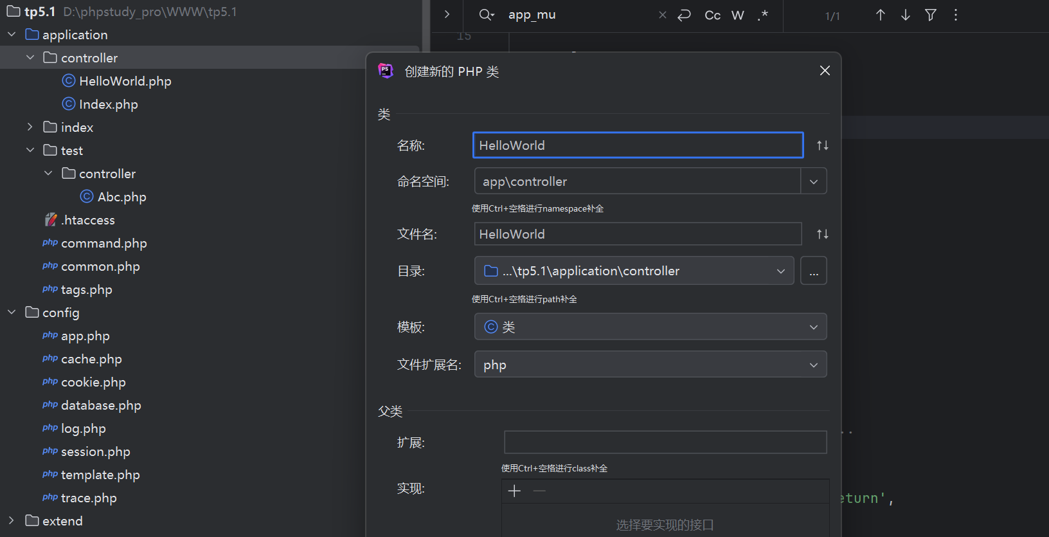Click the .htaccess file icon
This screenshot has height=537, width=1049.
tap(51, 219)
